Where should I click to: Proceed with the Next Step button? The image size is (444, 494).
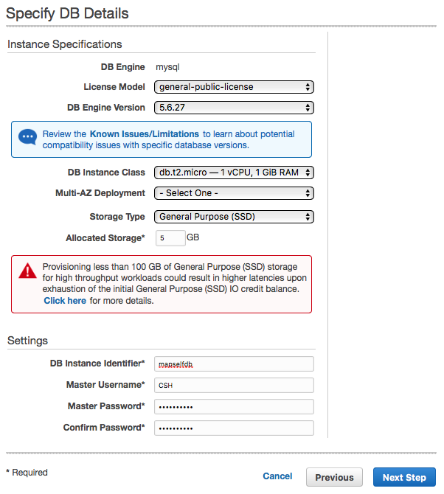(404, 477)
